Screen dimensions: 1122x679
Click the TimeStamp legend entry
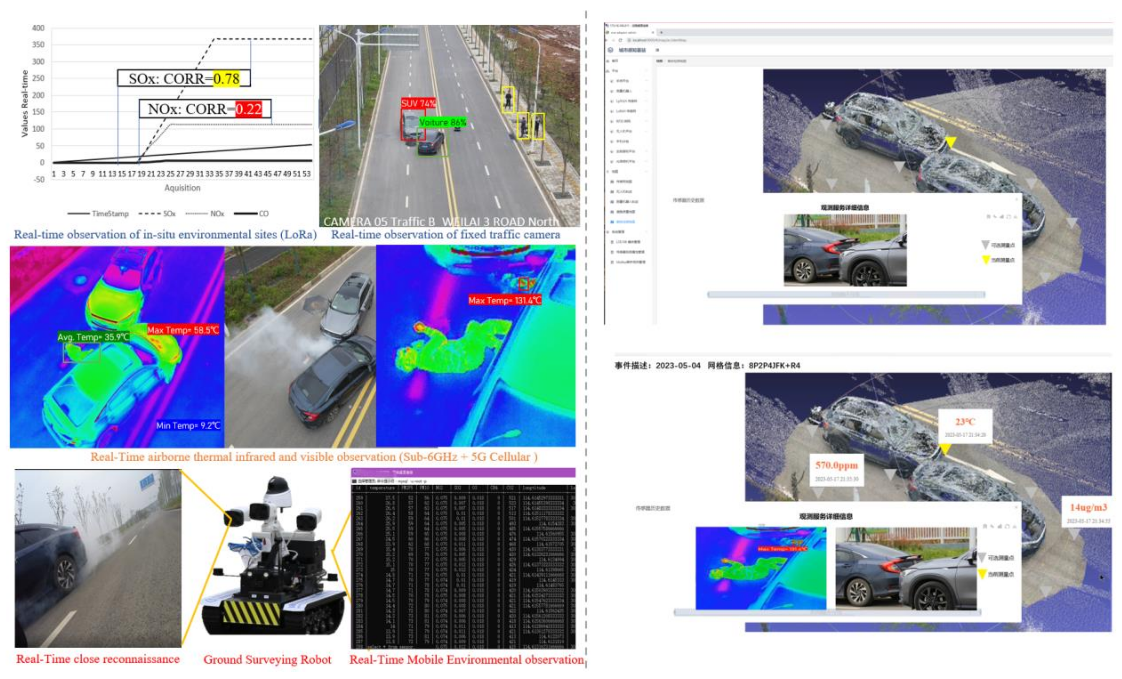[98, 214]
